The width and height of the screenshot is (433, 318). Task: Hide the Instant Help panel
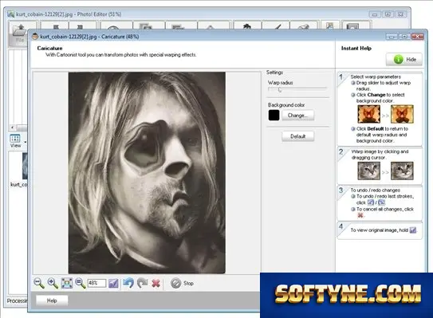tap(404, 59)
